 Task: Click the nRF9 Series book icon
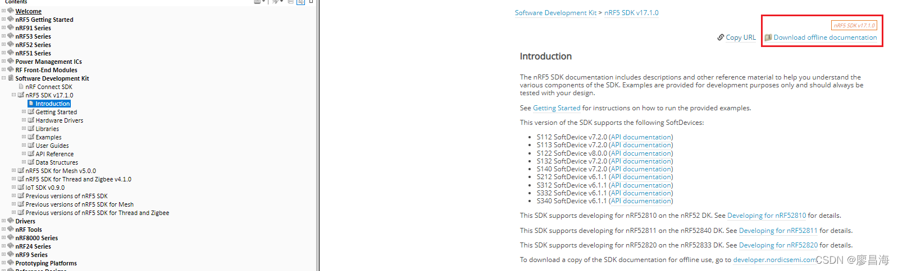(11, 254)
